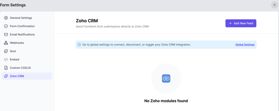Click the Add New Feed button
The image size is (279, 111).
click(x=241, y=23)
